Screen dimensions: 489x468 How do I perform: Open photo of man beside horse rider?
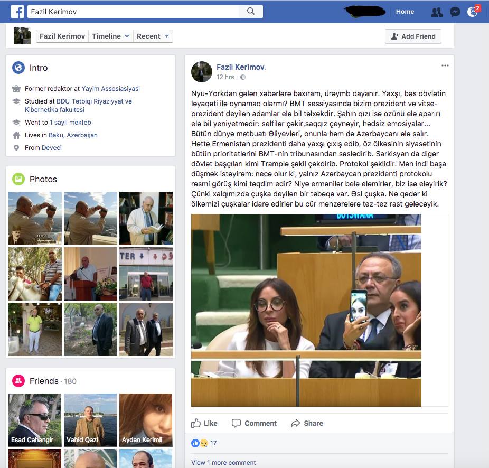click(35, 274)
